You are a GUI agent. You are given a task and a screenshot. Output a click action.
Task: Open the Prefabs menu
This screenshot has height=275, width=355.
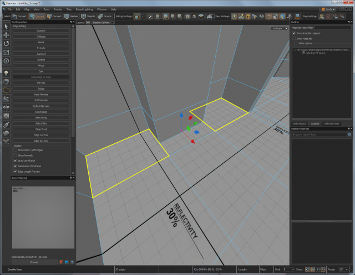click(x=58, y=9)
